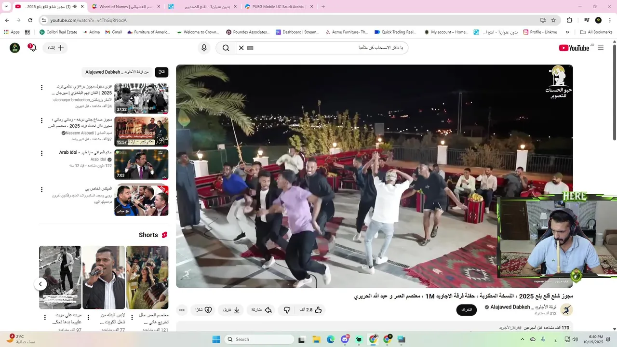Open options for the Arab Idol video
This screenshot has height=347, width=617.
tap(41, 153)
